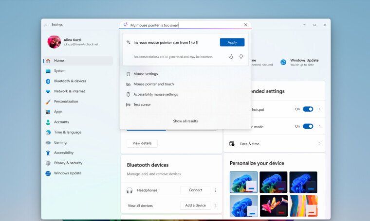Click Add a device button
The image size is (370, 221).
tap(195, 205)
